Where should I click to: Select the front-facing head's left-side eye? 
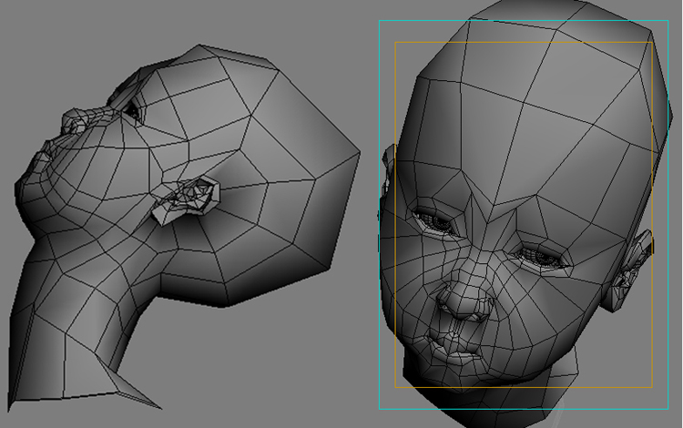coord(434,220)
